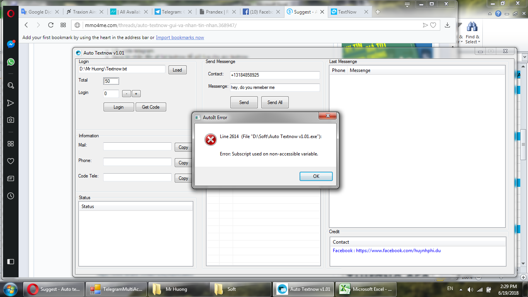Add a new Opera tab
The image size is (528, 297).
click(x=378, y=12)
